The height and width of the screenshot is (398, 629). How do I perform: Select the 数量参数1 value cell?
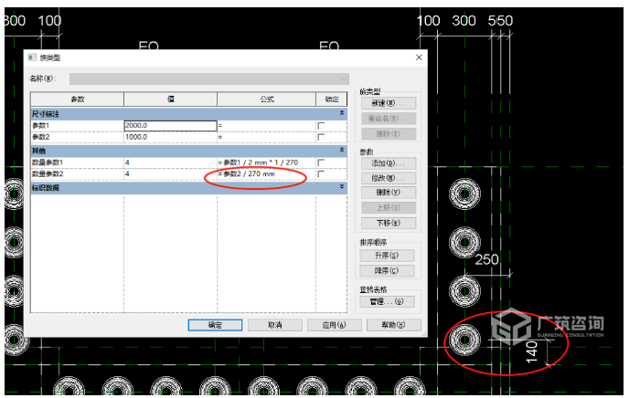[170, 162]
